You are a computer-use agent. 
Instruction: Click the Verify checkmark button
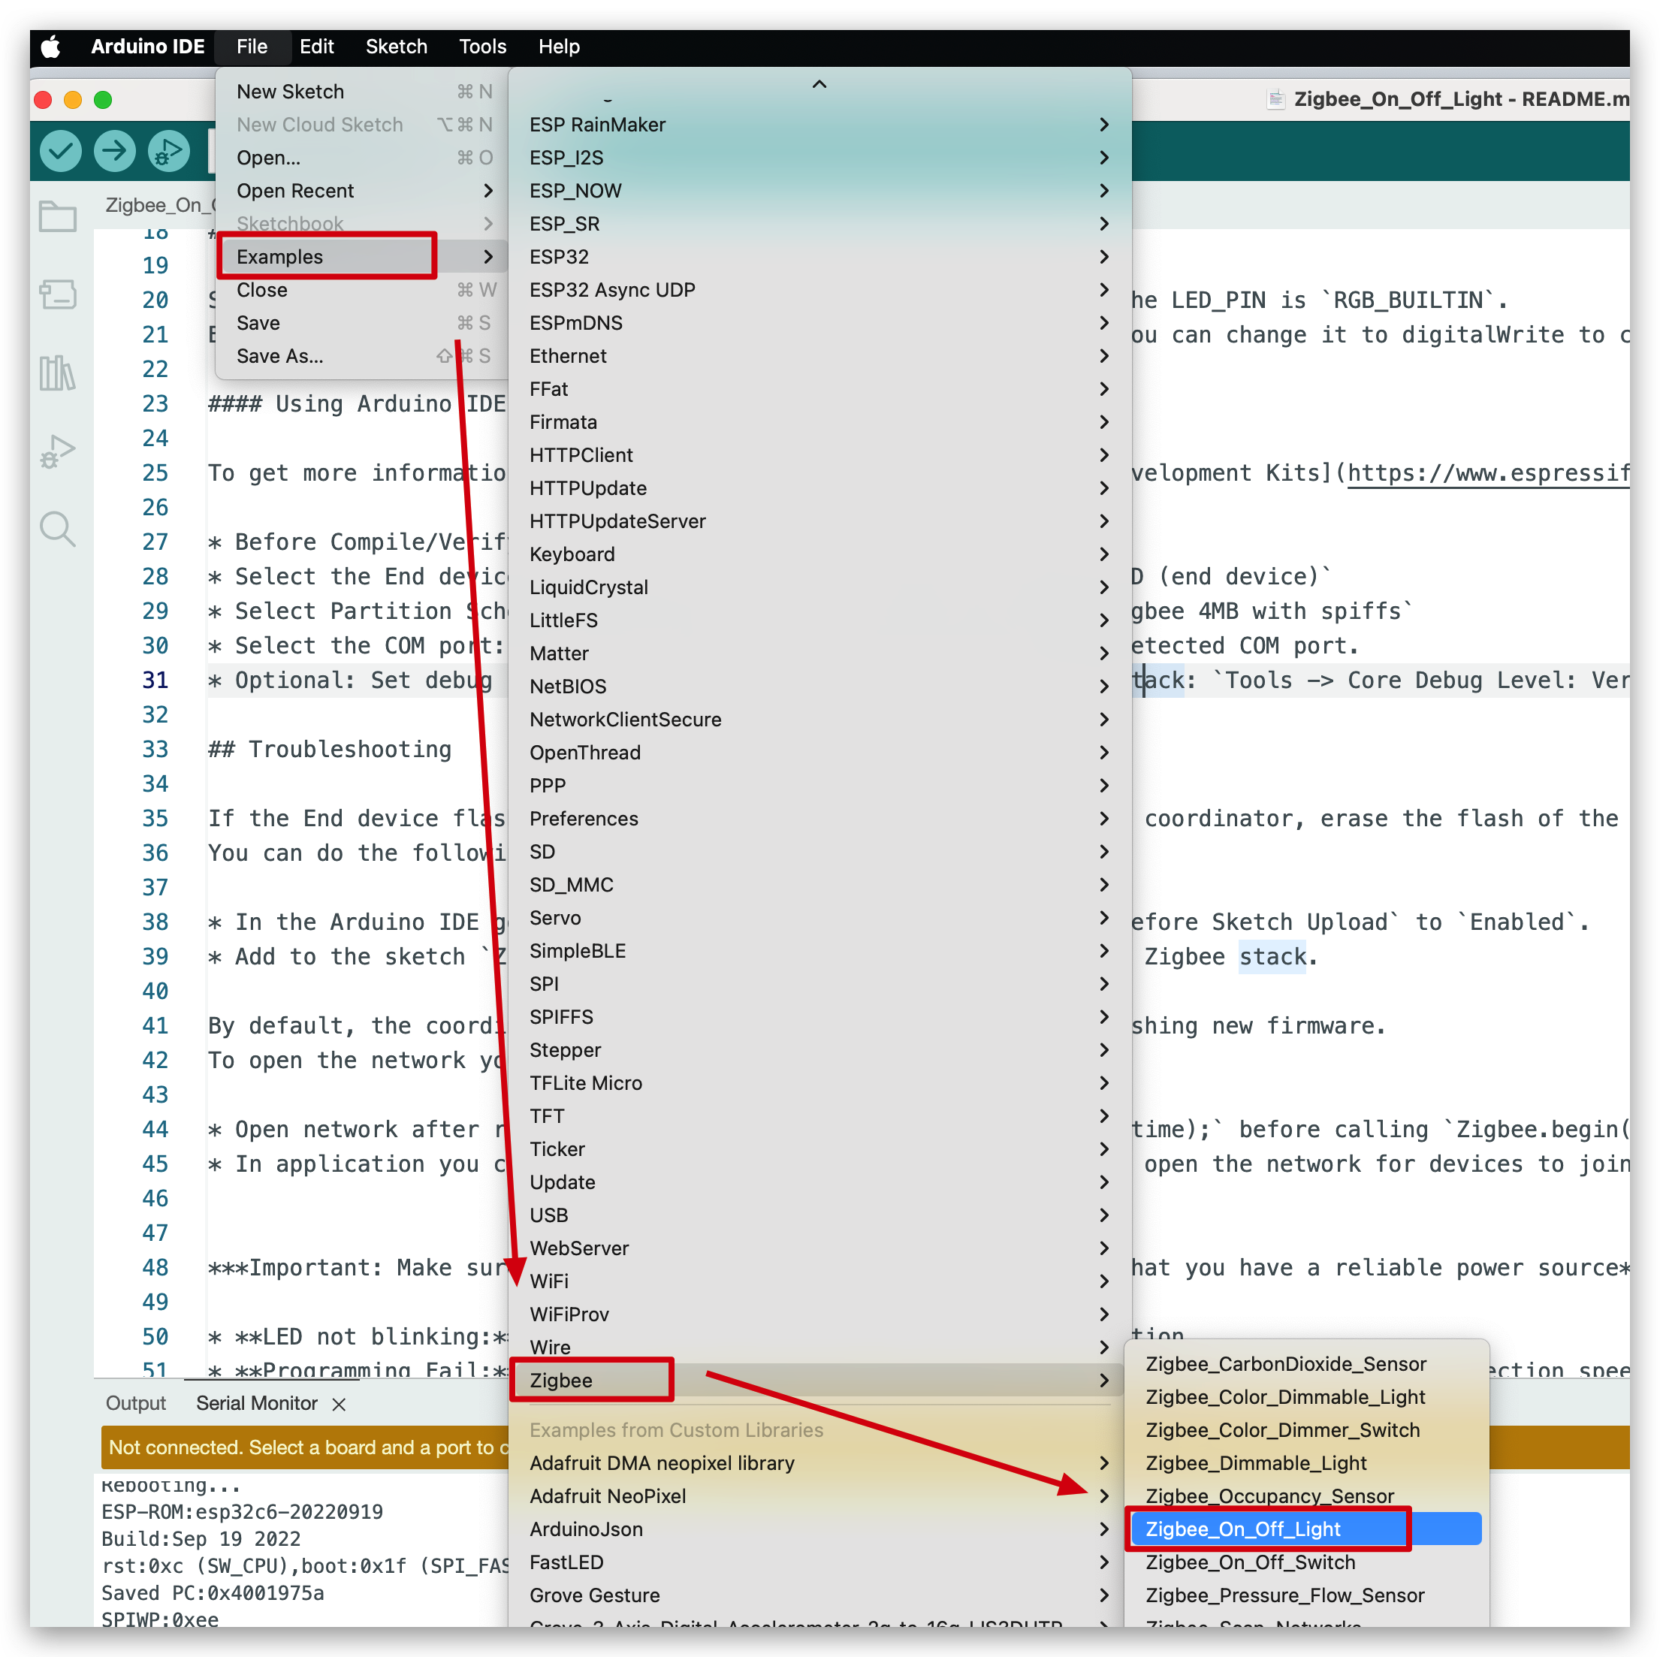tap(60, 152)
